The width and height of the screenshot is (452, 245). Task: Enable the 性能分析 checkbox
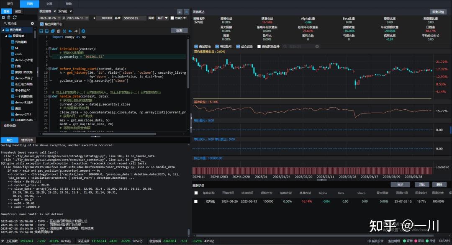pyautogui.click(x=172, y=18)
